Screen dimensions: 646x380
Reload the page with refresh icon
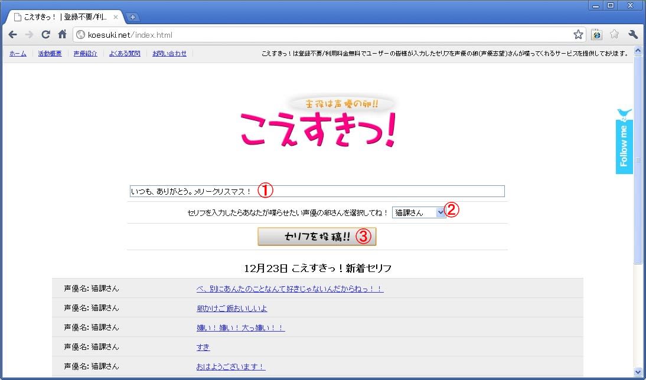[x=45, y=35]
